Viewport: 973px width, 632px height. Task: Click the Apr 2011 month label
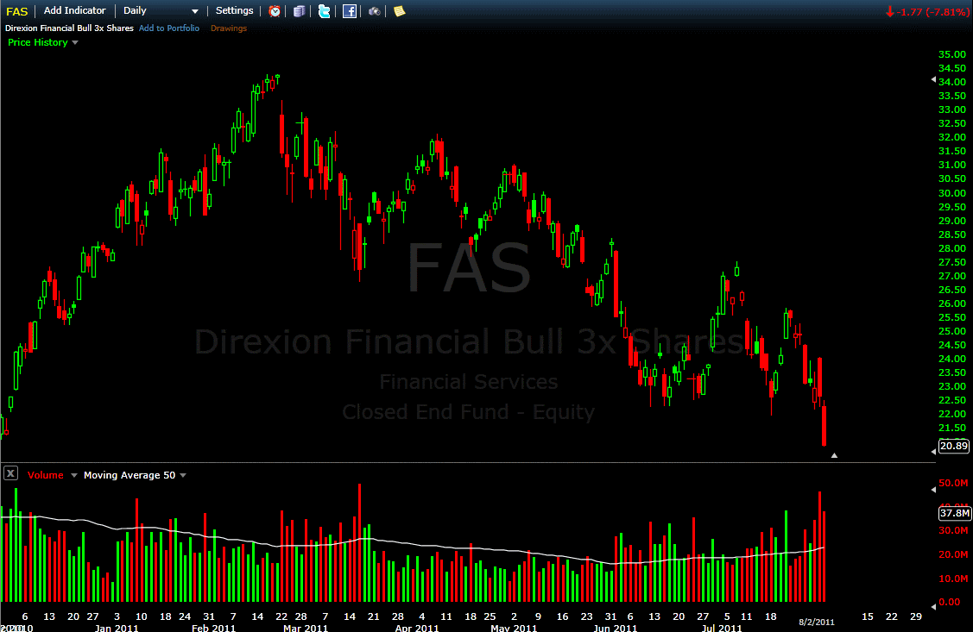pos(417,628)
